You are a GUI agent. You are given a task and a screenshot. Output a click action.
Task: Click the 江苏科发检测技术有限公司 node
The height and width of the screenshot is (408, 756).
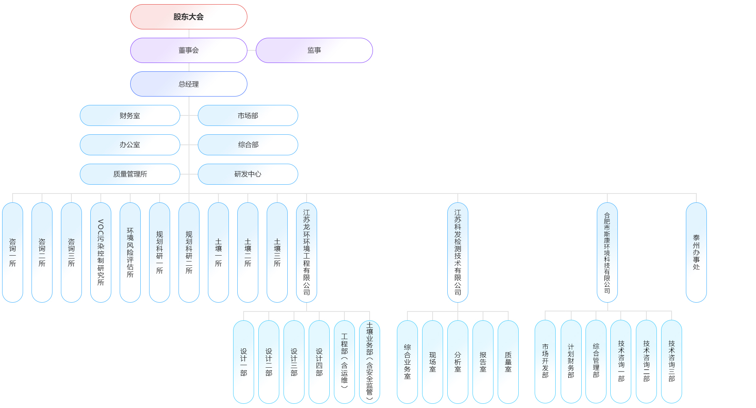click(x=458, y=252)
